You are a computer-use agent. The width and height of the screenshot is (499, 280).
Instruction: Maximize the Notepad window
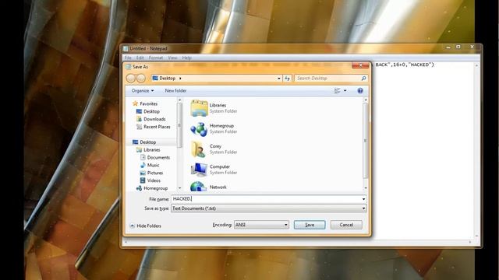tap(458, 47)
